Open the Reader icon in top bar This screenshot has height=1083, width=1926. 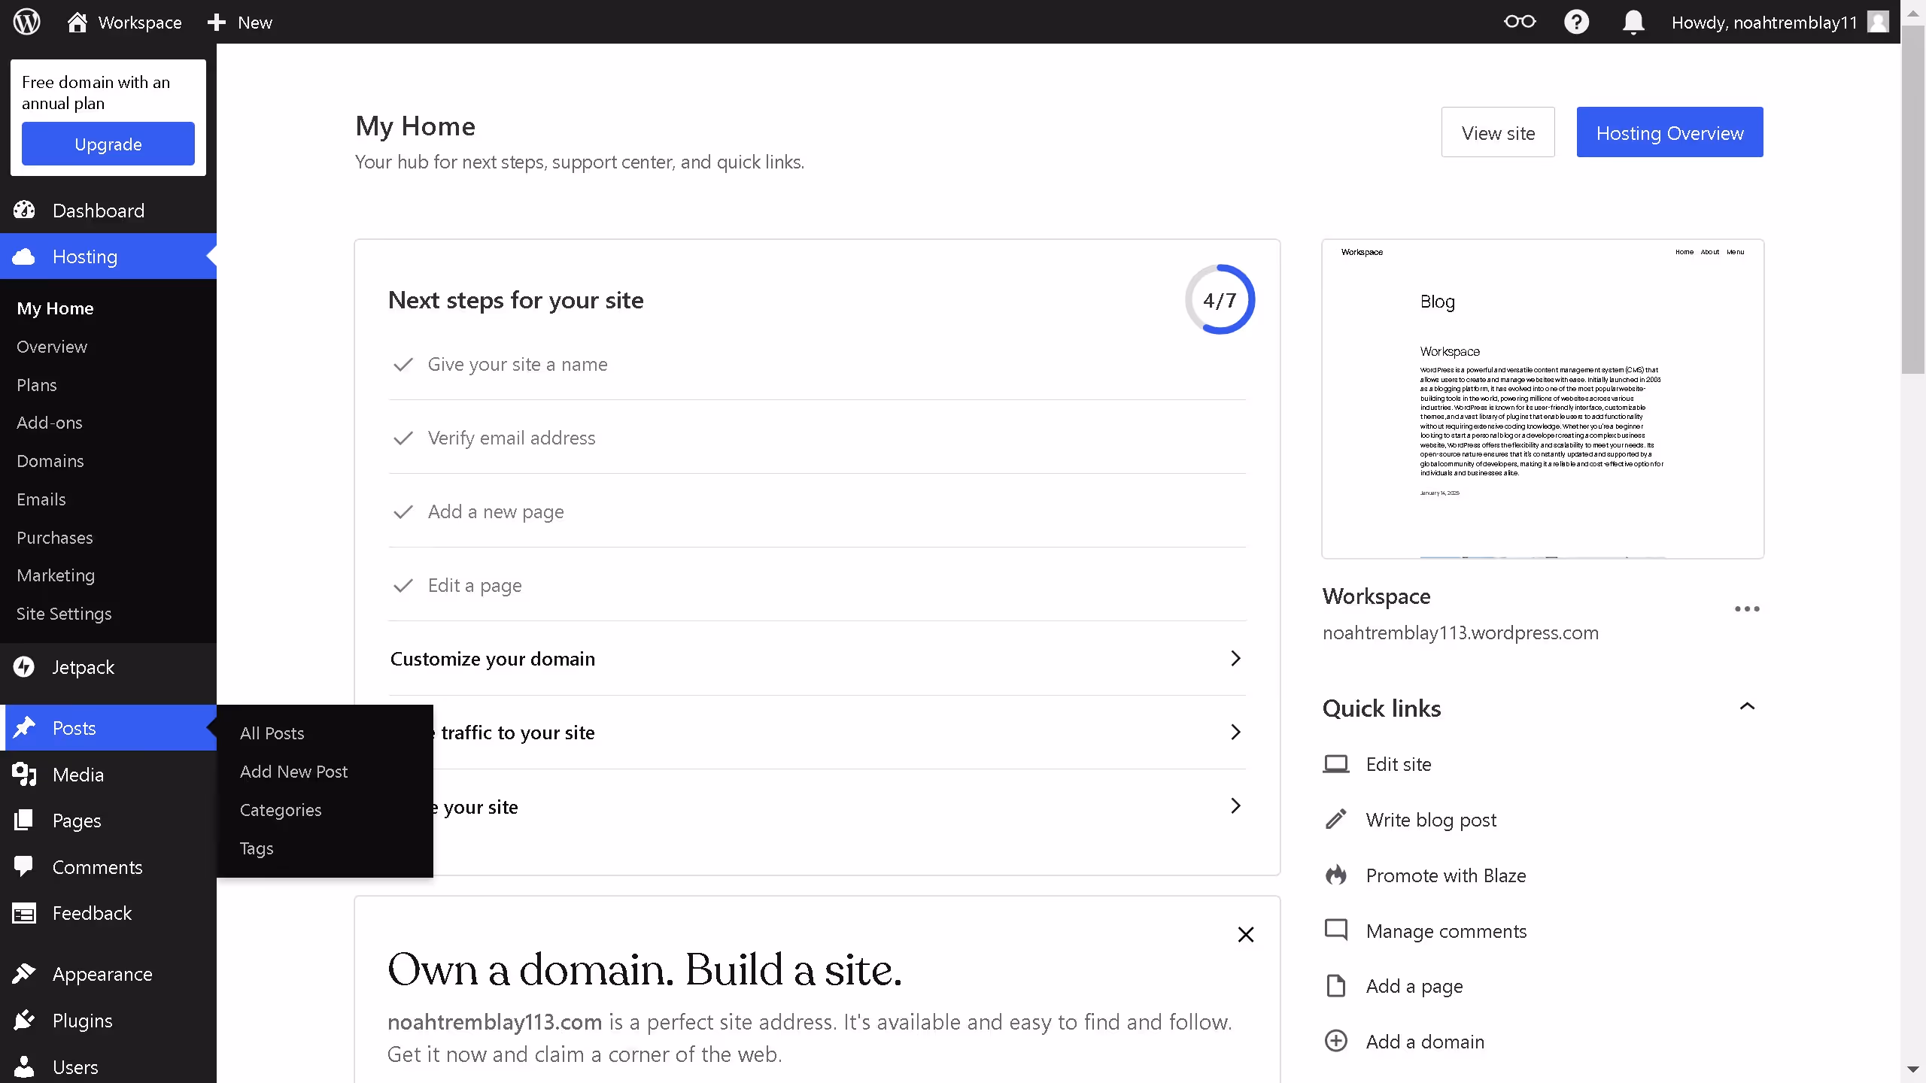click(1519, 22)
